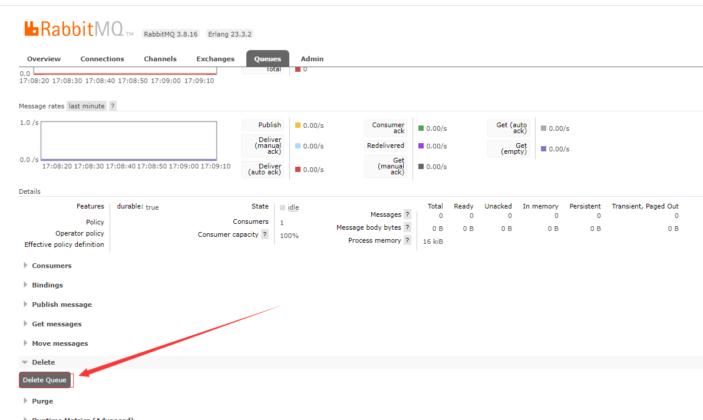The width and height of the screenshot is (703, 420).
Task: Click the 'Transient, Paged Out' column header
Action: pos(645,206)
